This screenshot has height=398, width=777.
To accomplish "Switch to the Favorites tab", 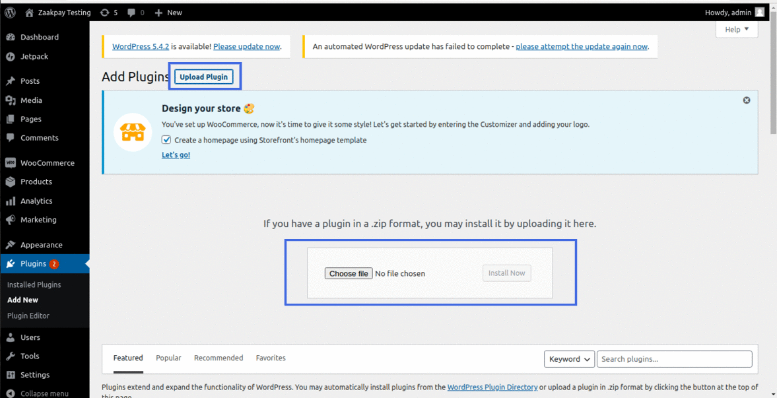I will click(x=271, y=358).
